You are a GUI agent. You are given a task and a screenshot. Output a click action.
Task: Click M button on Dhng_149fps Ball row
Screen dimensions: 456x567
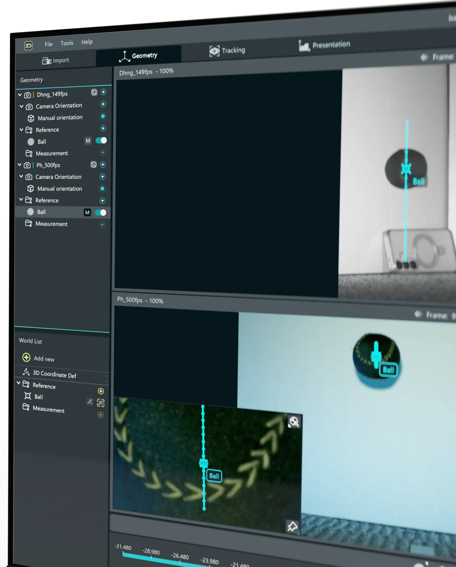pos(88,141)
